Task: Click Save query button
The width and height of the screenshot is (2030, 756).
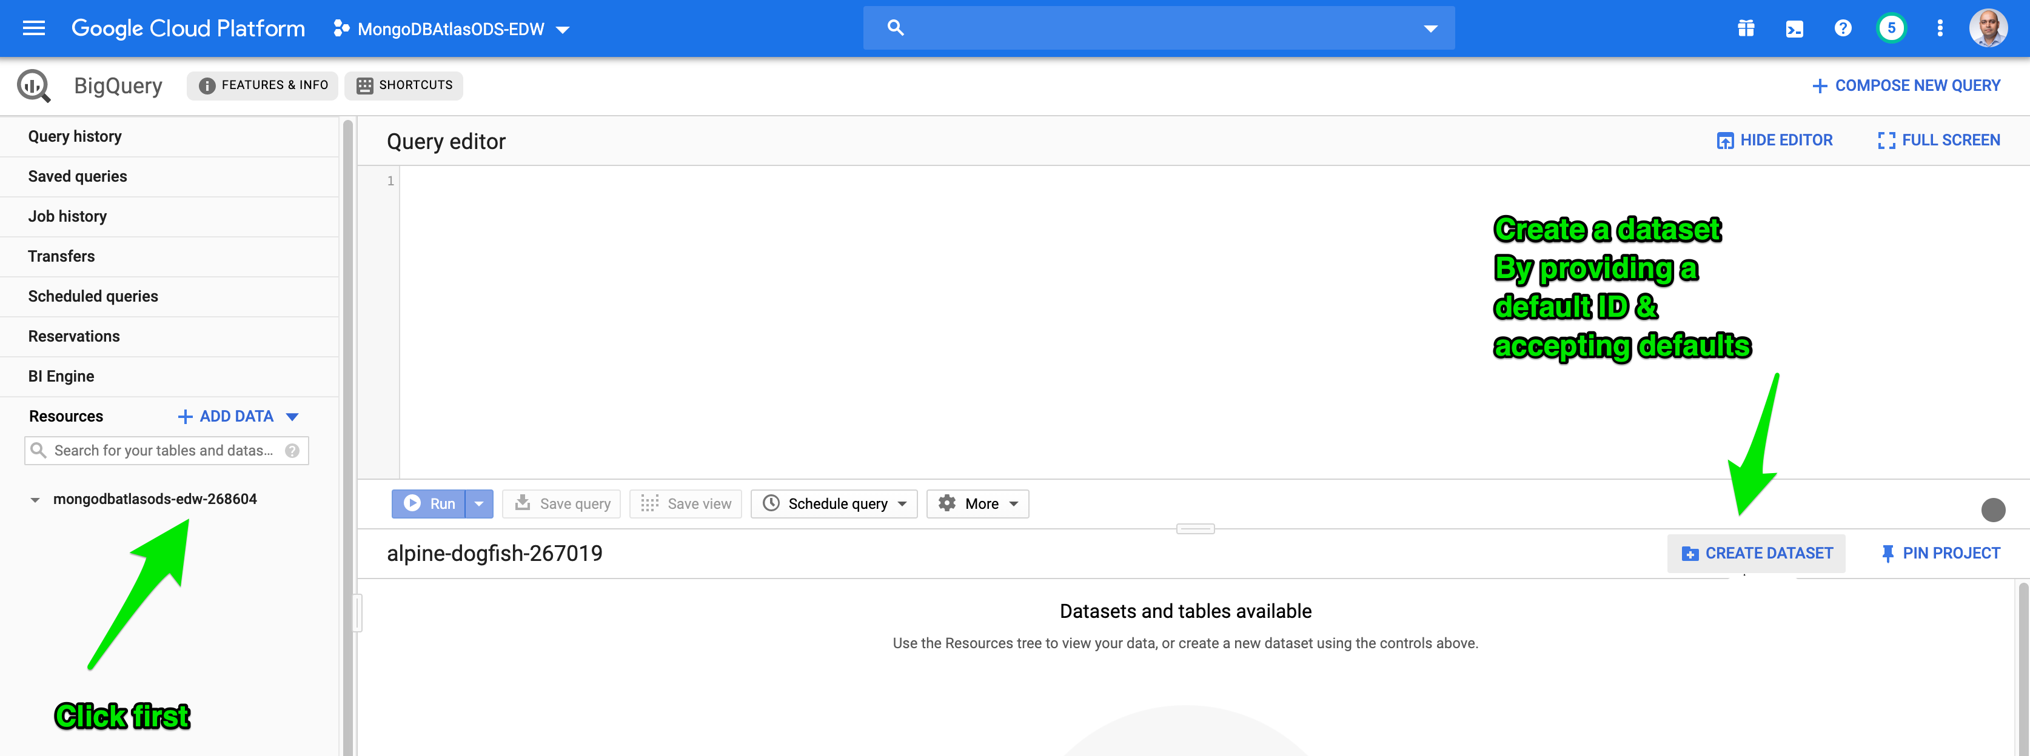Action: click(562, 504)
